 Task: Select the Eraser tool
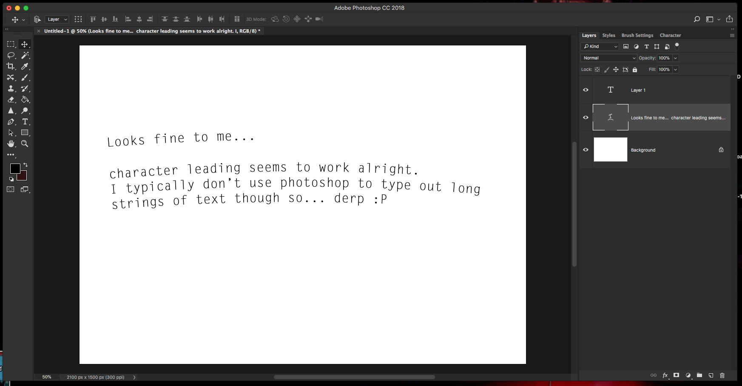[x=11, y=99]
